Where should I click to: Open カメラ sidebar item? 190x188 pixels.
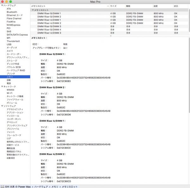pos(10,51)
